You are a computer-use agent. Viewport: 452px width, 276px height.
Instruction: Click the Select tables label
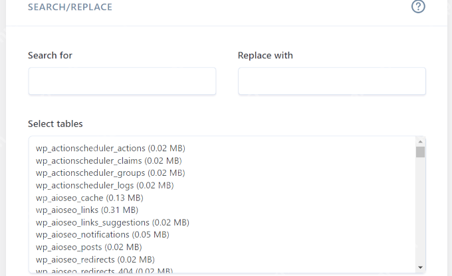point(55,124)
